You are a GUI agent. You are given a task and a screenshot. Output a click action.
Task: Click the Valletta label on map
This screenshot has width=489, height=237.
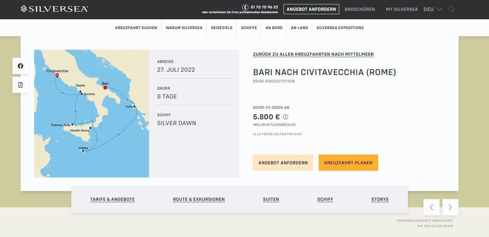pos(83,148)
